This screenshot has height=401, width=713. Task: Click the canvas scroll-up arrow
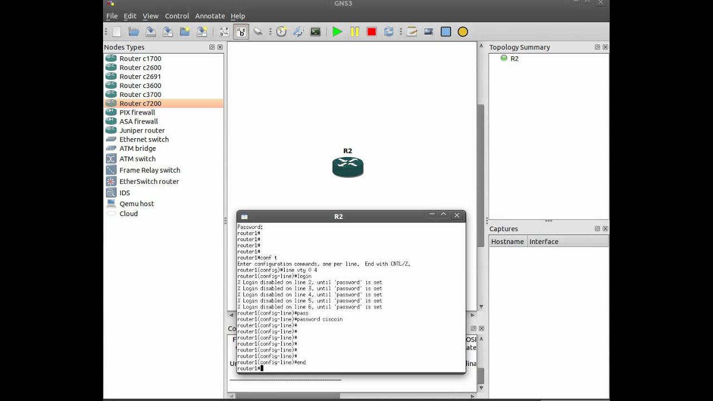[481, 46]
